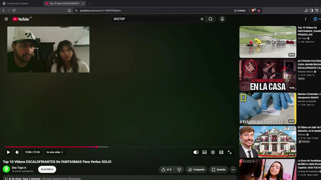321x180 pixels.
Task: Click the video title text
Action: coord(57,162)
